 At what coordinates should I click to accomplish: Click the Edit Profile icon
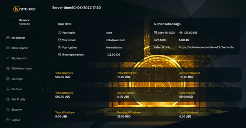click(x=8, y=99)
